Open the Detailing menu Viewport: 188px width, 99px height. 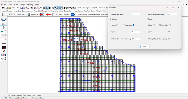click(x=30, y=4)
